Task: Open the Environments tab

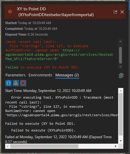Action: pyautogui.click(x=40, y=75)
